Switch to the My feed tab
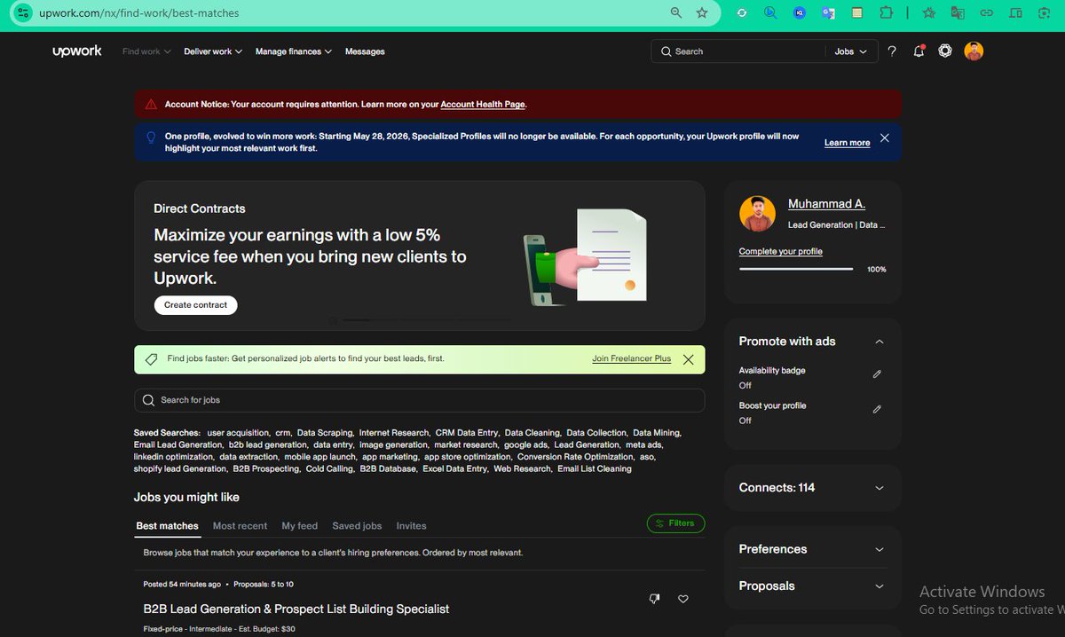The width and height of the screenshot is (1065, 637). point(300,526)
